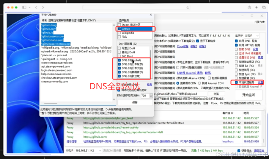
Task: Toggle 启用 DNS 服务 checkbox
Action: 236,41
